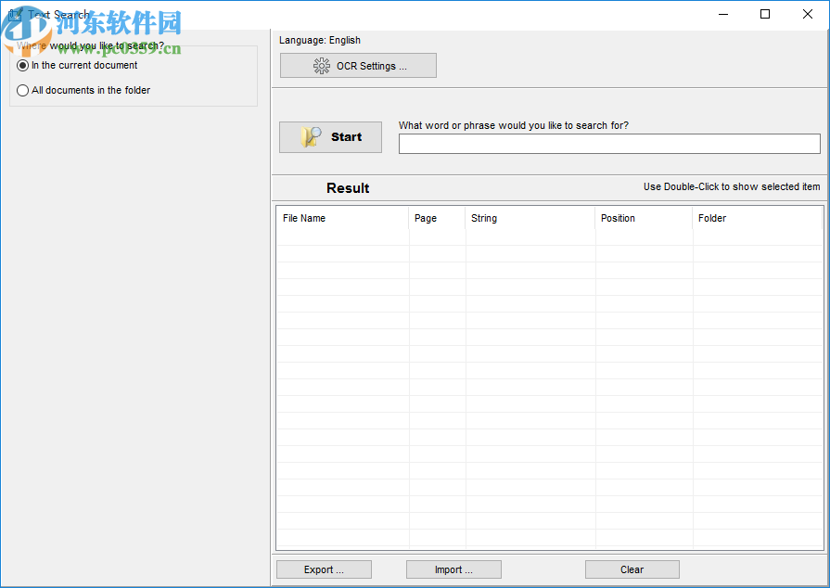Select the 'In the current document' option

[x=22, y=65]
